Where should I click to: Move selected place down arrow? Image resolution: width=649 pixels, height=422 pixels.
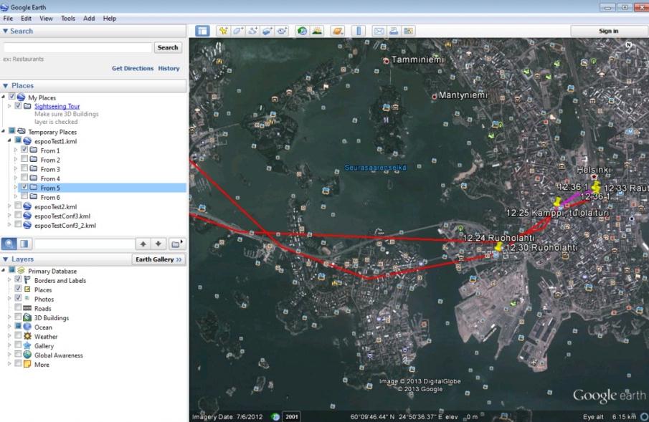click(x=158, y=244)
